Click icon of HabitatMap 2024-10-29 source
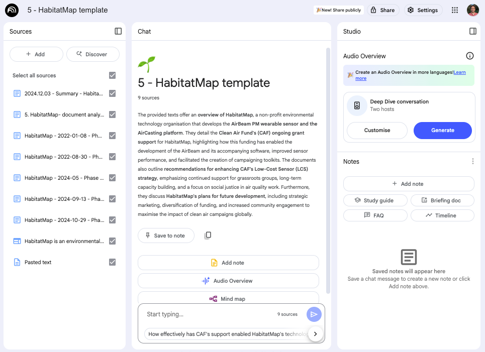 pos(17,220)
